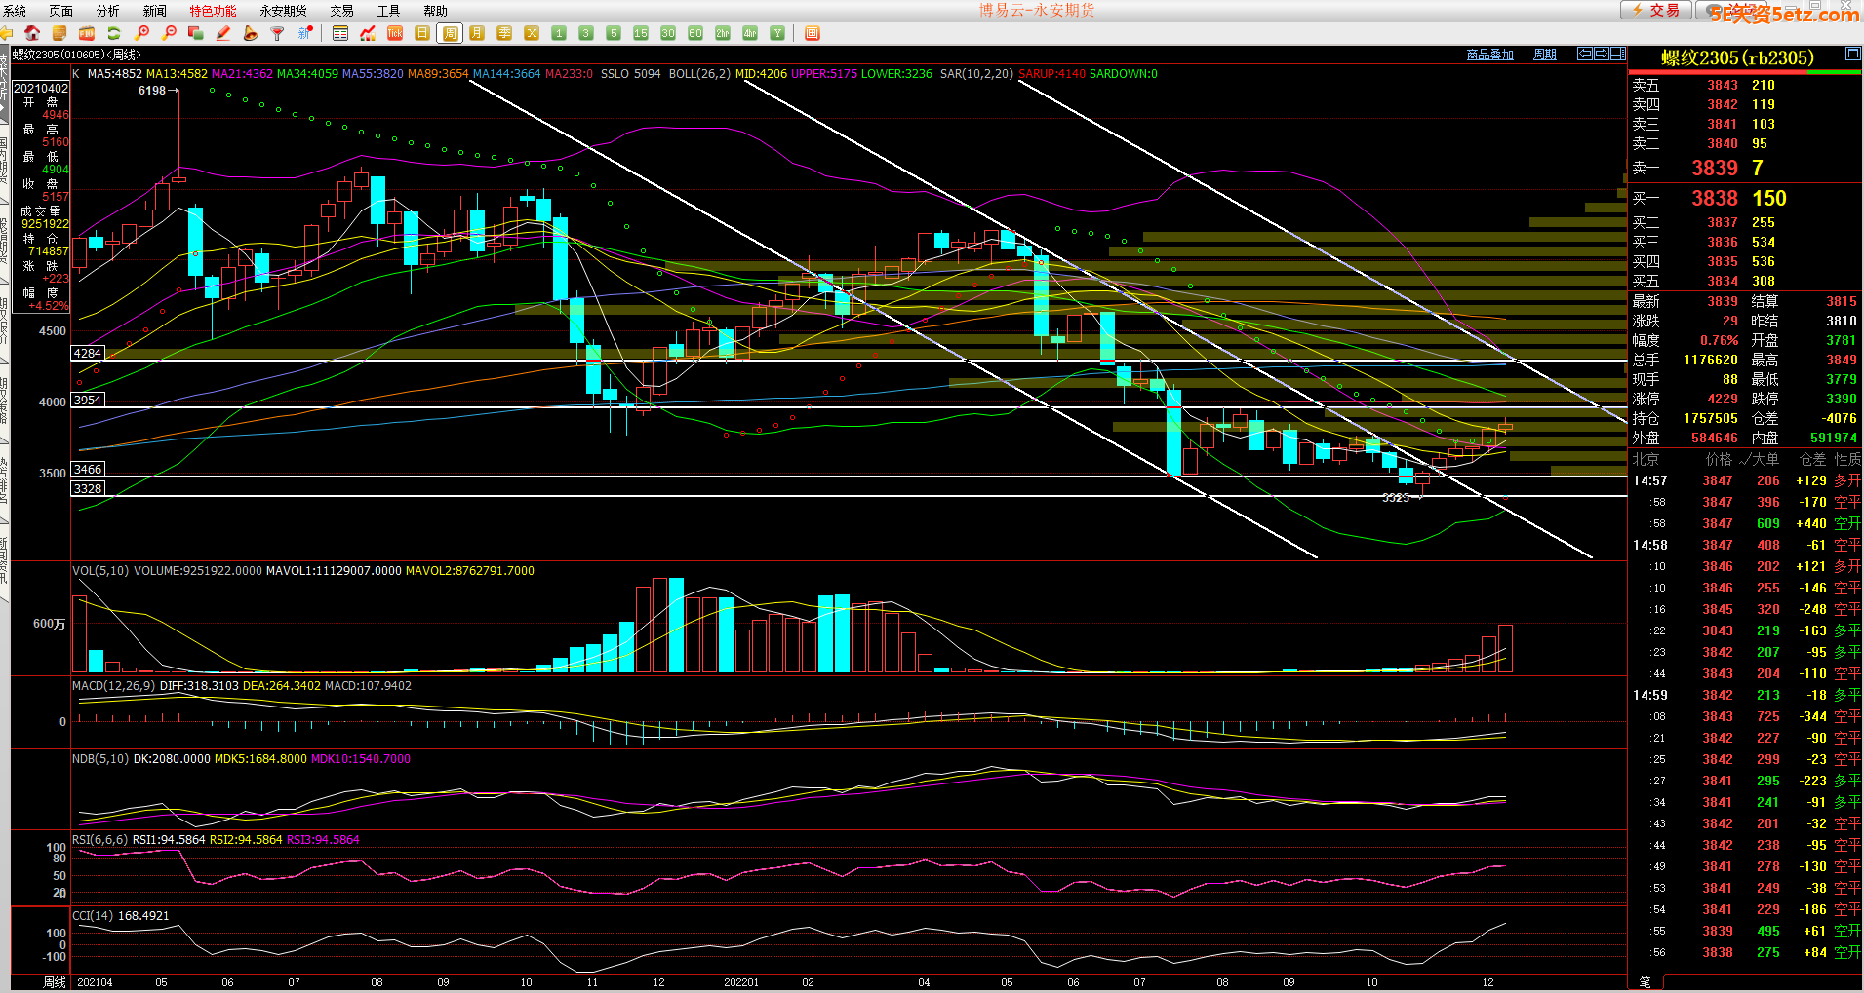Switch to the 1-minute period
1864x993 pixels.
click(x=559, y=33)
